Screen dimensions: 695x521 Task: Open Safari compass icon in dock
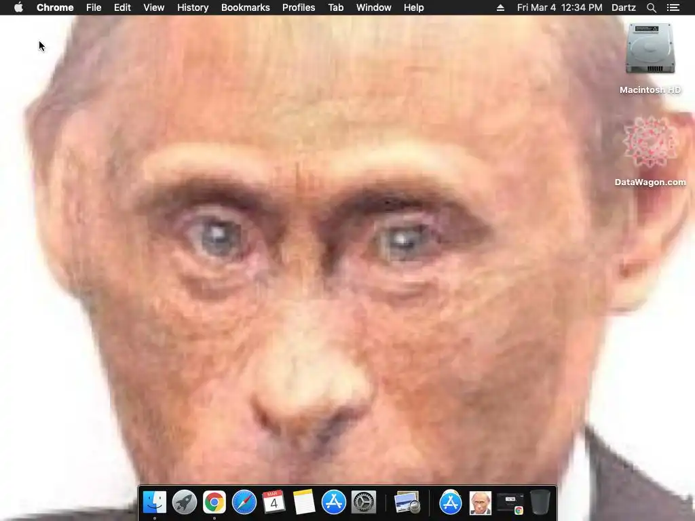244,502
